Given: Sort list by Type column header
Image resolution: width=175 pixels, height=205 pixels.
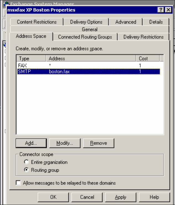Looking at the screenshot, I should pos(31,58).
